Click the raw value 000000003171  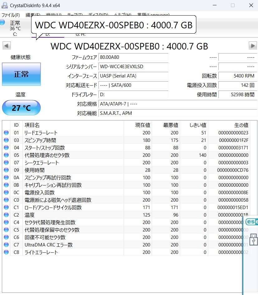pyautogui.click(x=233, y=148)
